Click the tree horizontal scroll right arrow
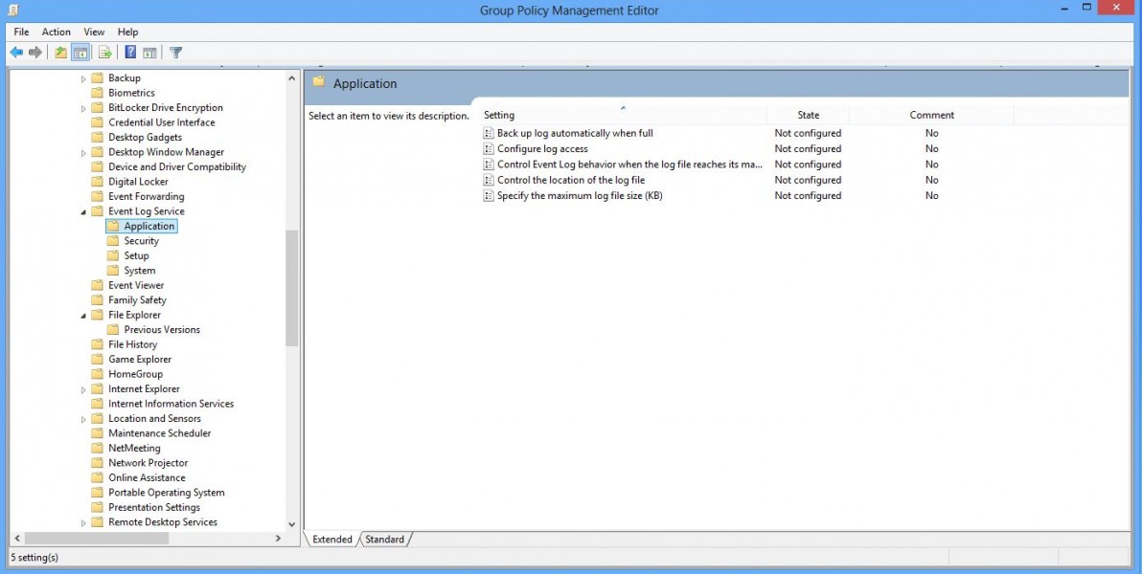1142x574 pixels. pos(278,539)
